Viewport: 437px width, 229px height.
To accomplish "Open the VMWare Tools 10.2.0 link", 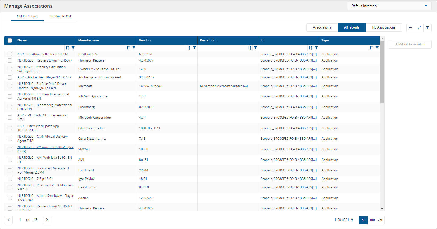I will tap(45, 147).
